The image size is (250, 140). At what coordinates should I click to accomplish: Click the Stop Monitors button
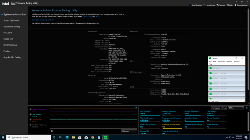(195, 5)
